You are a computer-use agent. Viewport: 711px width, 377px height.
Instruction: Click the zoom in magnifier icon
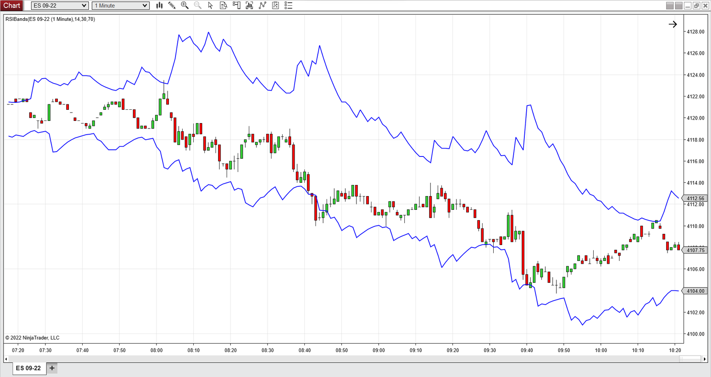(x=185, y=5)
